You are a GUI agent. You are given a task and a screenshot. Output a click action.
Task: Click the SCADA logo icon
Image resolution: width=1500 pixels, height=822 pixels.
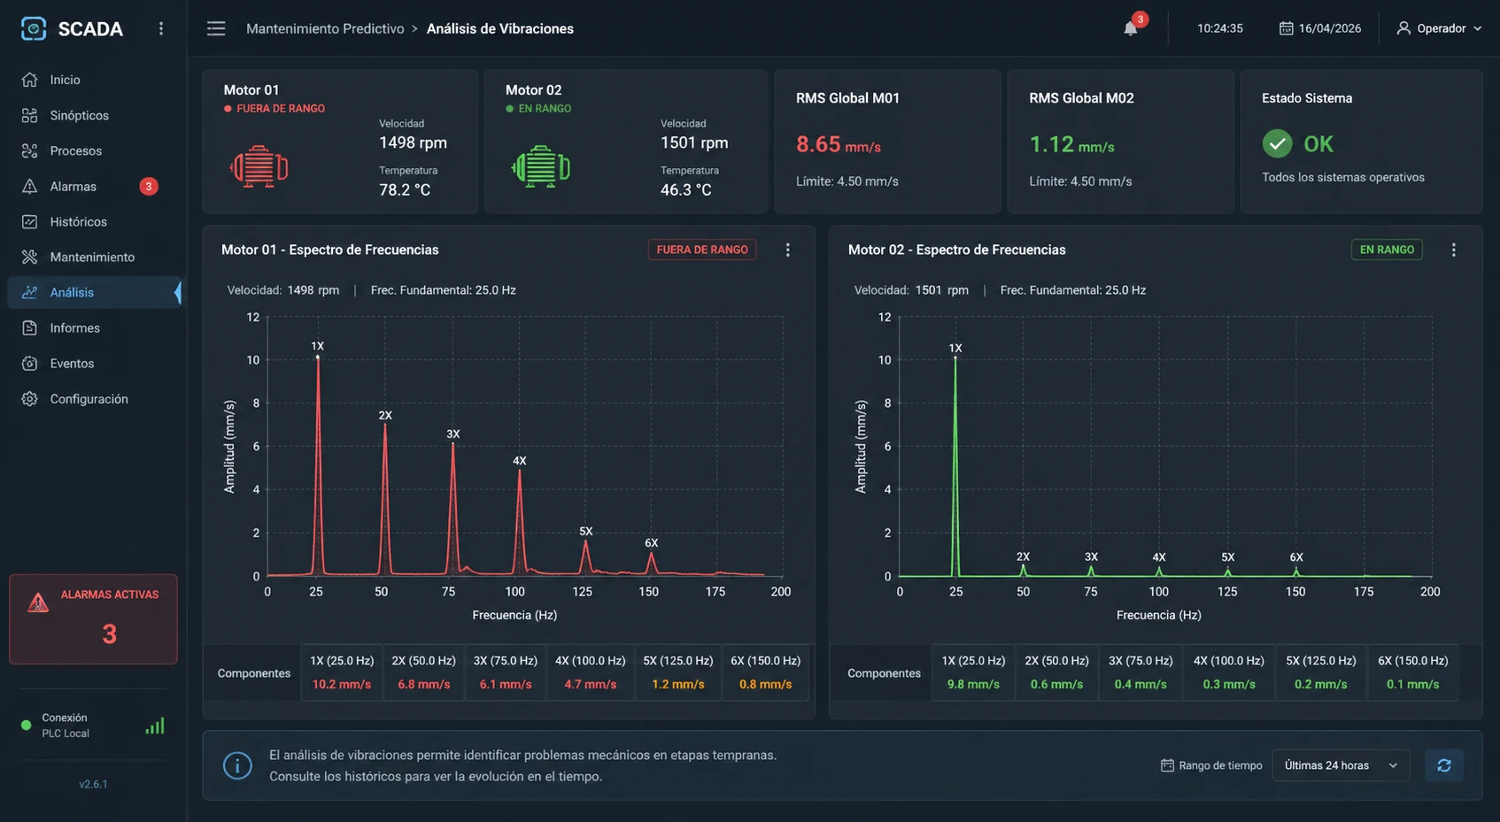pyautogui.click(x=34, y=28)
